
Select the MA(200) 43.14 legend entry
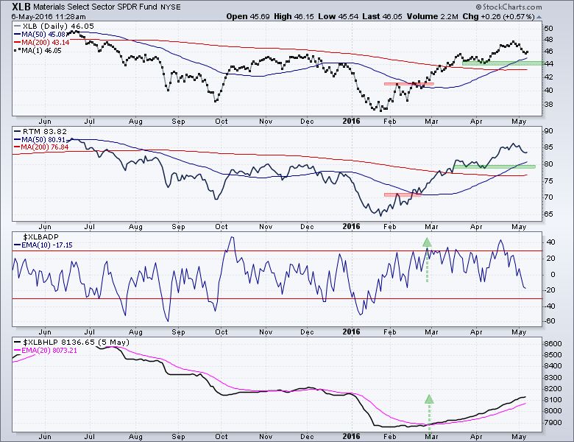[41, 42]
